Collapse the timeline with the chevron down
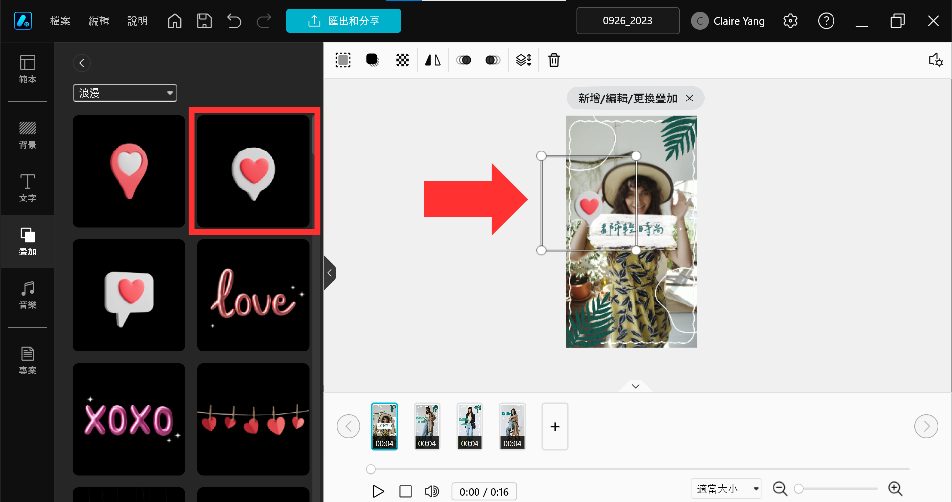 (x=636, y=386)
